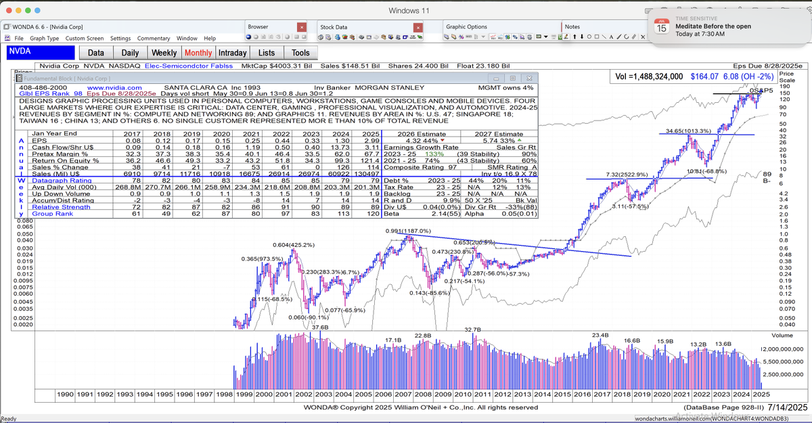Switch to the Weekly chart tab
812x423 pixels.
[x=164, y=53]
